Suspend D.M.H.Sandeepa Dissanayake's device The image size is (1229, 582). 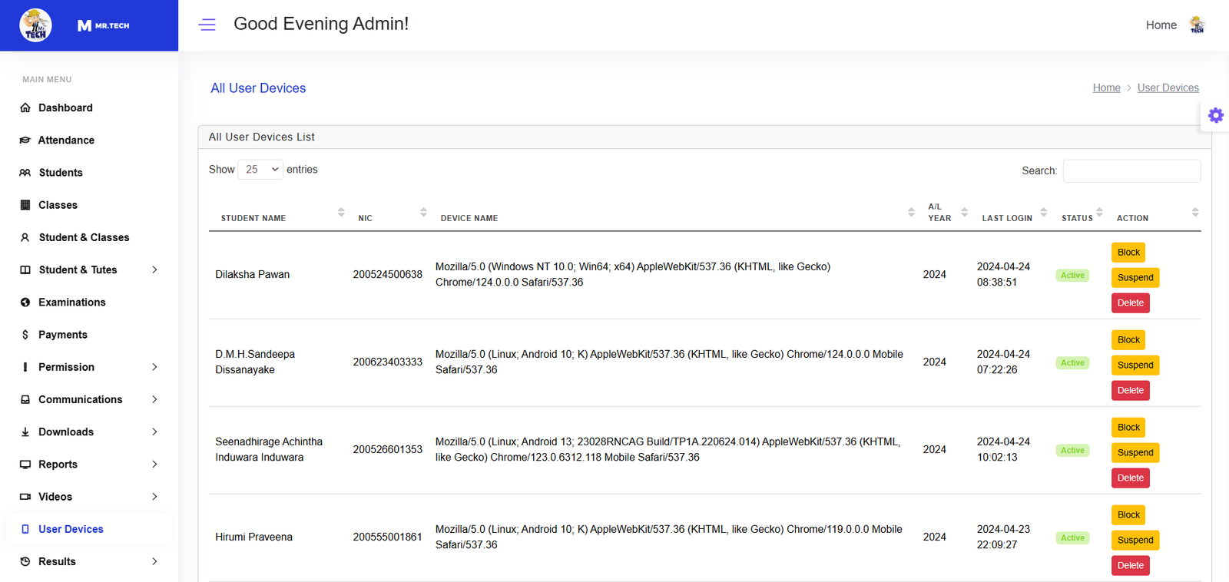tap(1135, 365)
